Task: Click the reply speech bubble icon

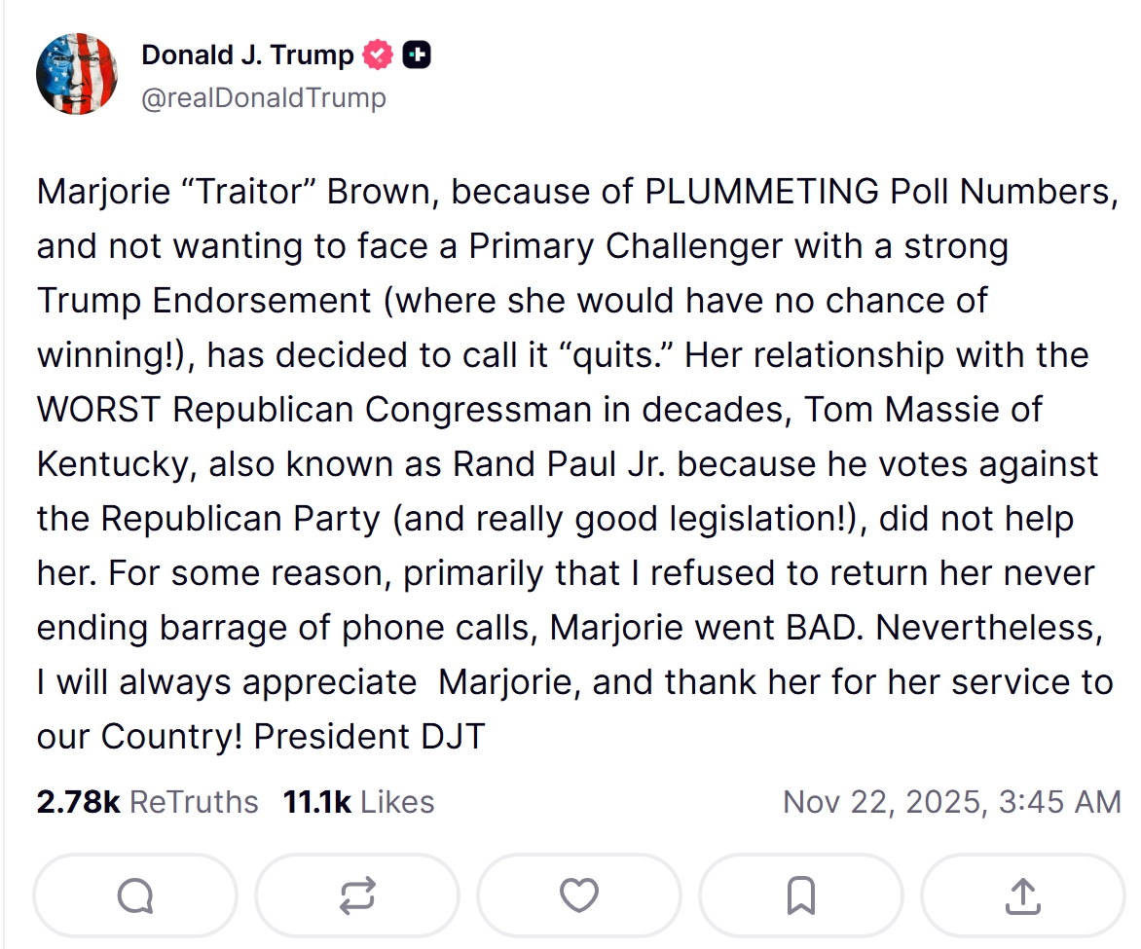Action: pos(134,895)
